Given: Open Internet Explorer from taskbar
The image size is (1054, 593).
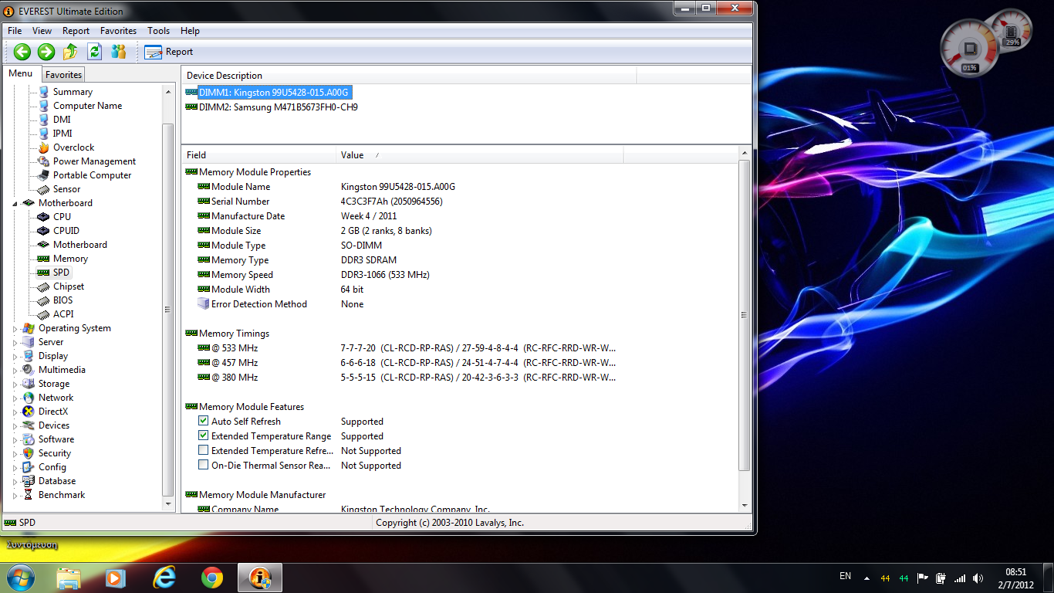Looking at the screenshot, I should click(x=164, y=578).
